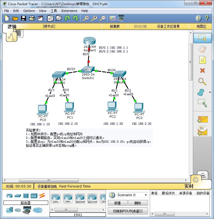This screenshot has width=214, height=219.
Task: Redo with the right green arrow
Action: tap(76, 18)
